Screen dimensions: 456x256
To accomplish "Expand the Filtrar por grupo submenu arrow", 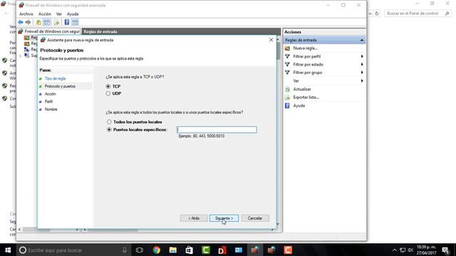I will (362, 73).
